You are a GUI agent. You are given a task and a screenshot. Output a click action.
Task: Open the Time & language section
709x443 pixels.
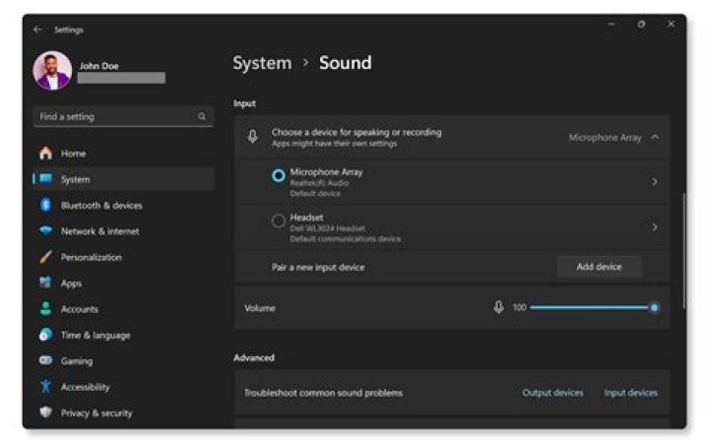pyautogui.click(x=95, y=335)
